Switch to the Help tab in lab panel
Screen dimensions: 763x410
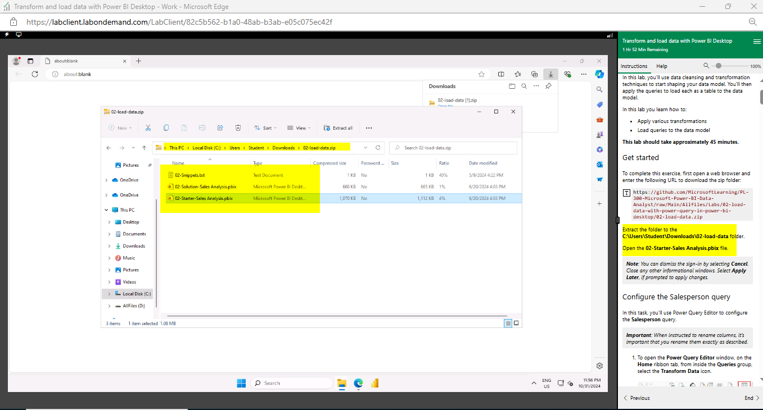[x=662, y=66]
